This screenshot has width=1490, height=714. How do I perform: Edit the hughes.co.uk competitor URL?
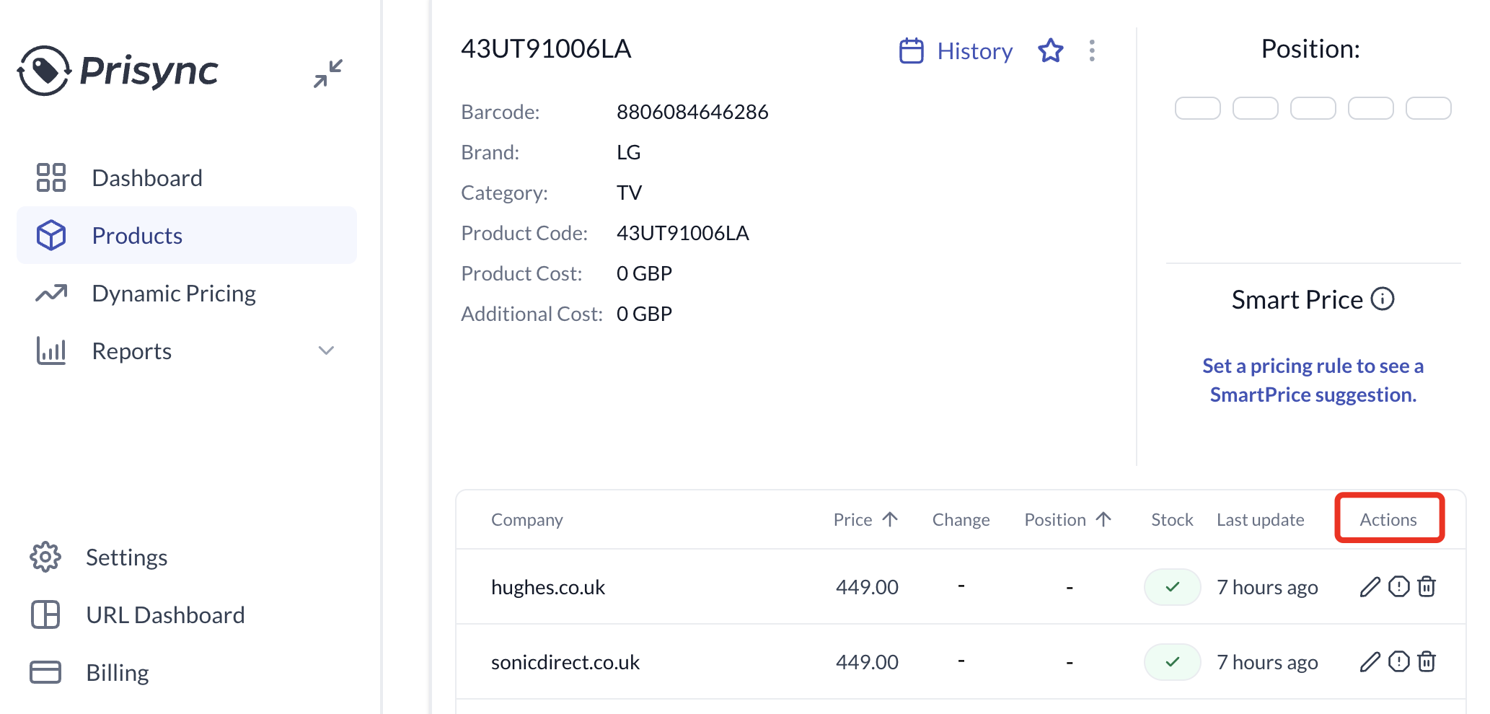click(1370, 587)
